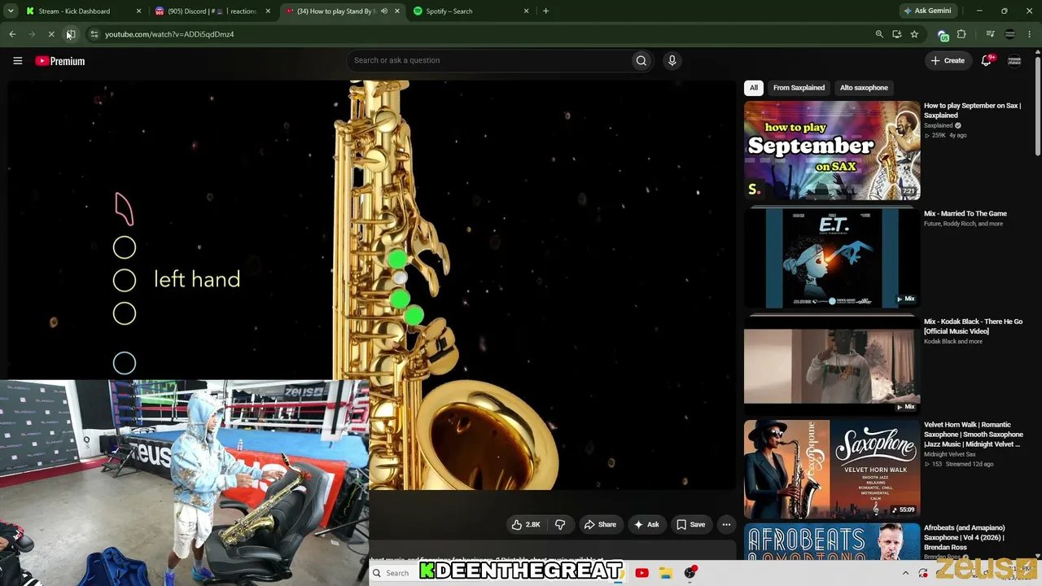Filter by From Saxplained chip
The height and width of the screenshot is (586, 1042).
[x=799, y=88]
